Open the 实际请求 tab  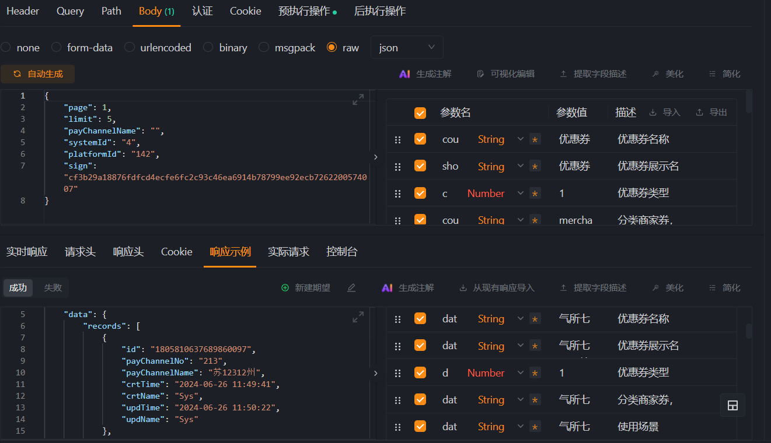(x=288, y=252)
